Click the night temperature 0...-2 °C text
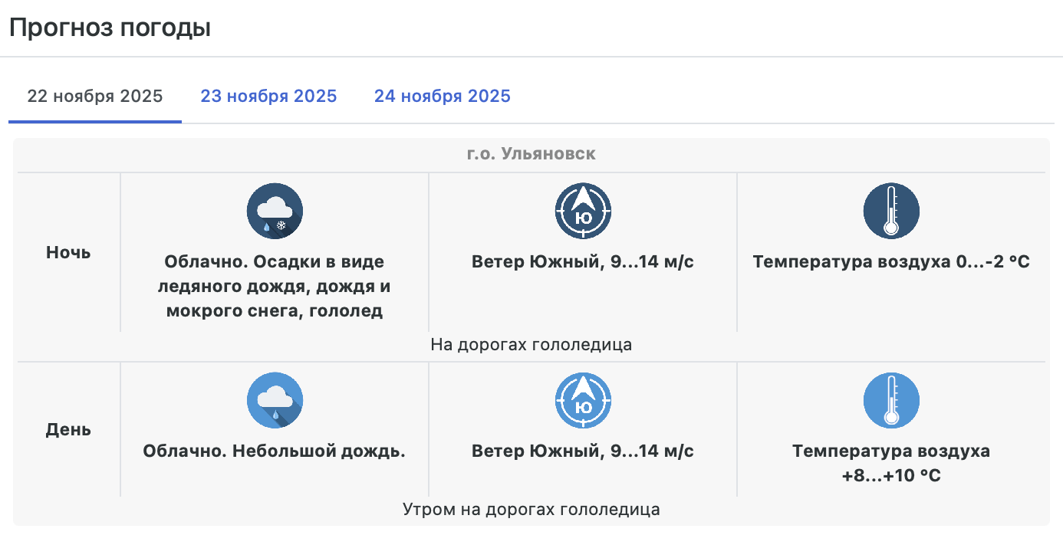Viewport: 1063px width, 535px height. [x=891, y=262]
